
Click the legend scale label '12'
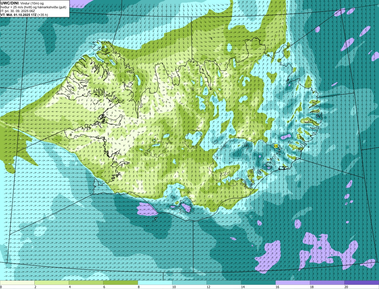coord(208,287)
